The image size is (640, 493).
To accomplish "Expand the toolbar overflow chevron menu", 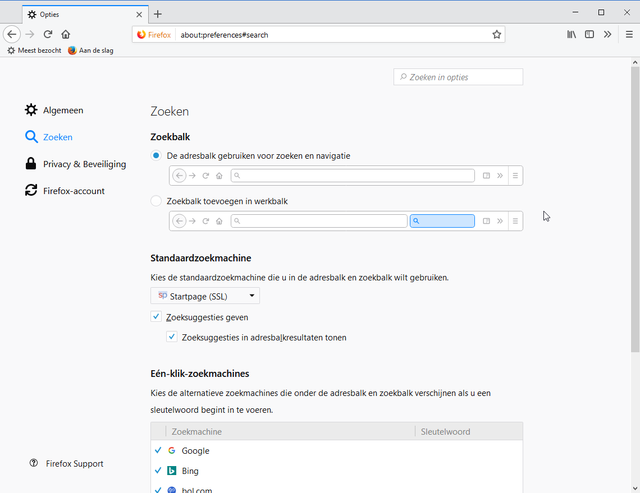I will click(607, 34).
